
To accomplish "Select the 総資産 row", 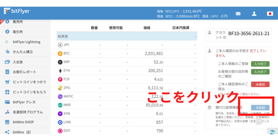I will [127, 36].
